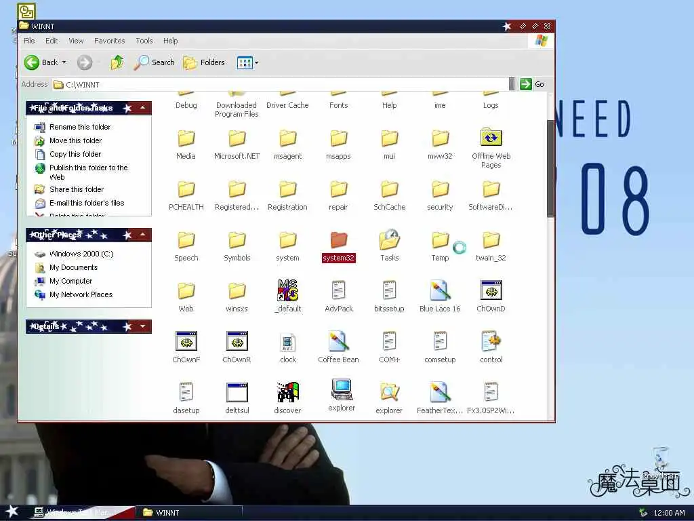Open Windows 2000 (C:) in Other Places
The width and height of the screenshot is (694, 521).
(x=75, y=254)
